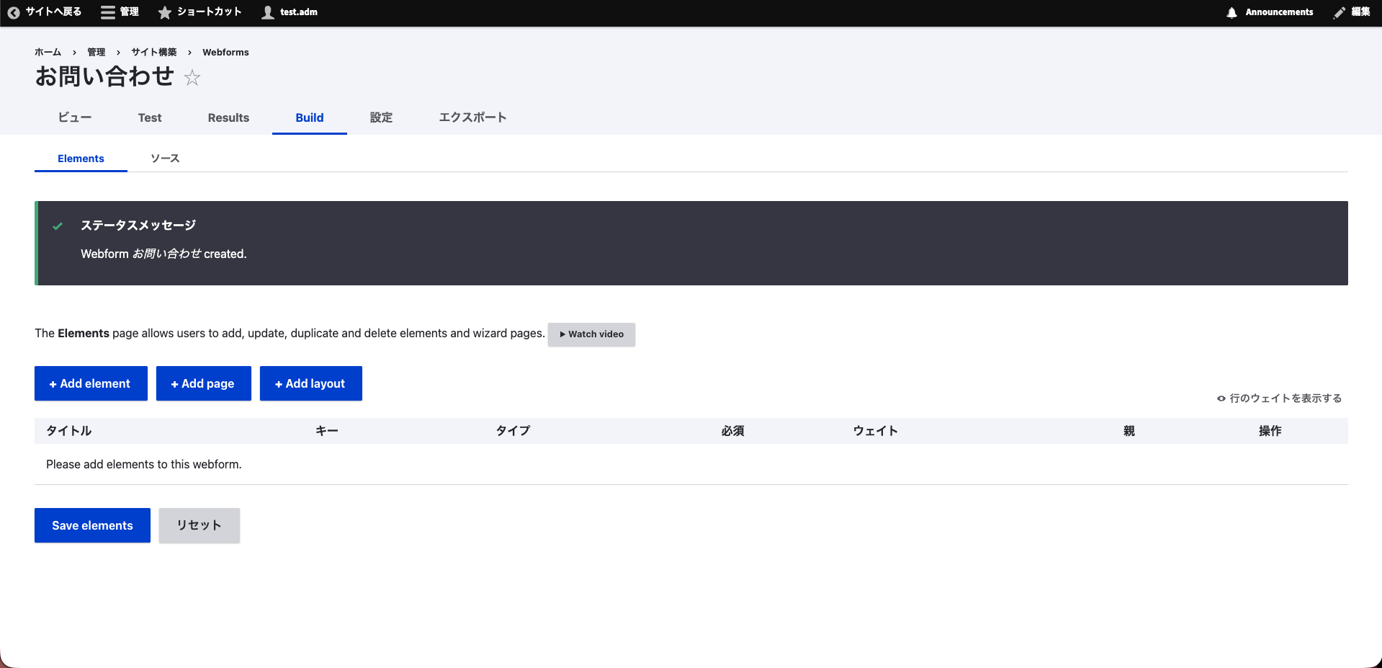Image resolution: width=1382 pixels, height=668 pixels.
Task: Follow the Webforms breadcrumb link
Action: (225, 52)
